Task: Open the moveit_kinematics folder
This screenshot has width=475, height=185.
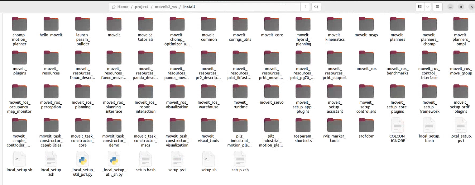Action: (335, 24)
